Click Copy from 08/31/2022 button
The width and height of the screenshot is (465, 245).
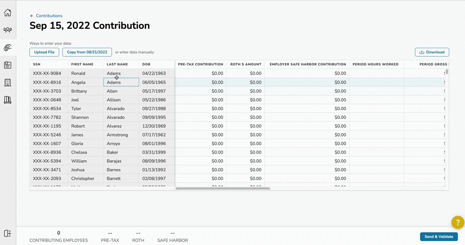coord(87,52)
